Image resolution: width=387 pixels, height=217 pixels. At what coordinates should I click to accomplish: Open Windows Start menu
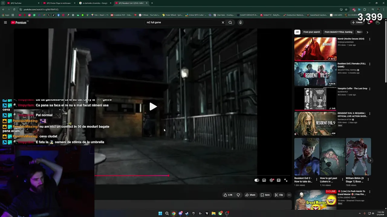pyautogui.click(x=160, y=213)
